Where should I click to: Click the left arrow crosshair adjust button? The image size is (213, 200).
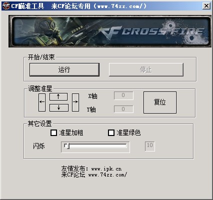(42, 102)
